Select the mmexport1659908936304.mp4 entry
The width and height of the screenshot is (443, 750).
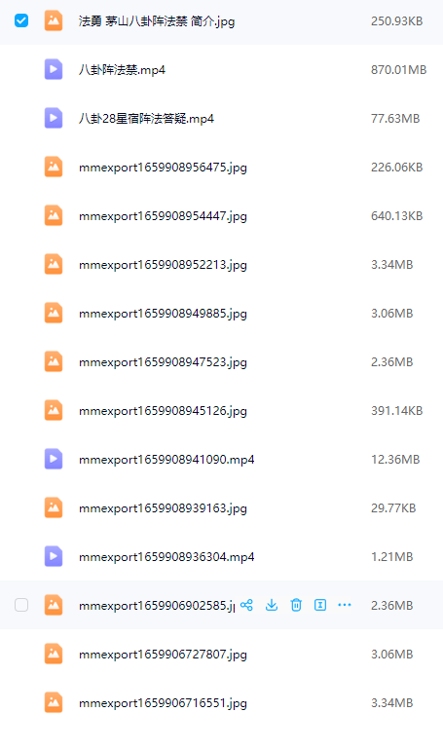tap(221, 556)
